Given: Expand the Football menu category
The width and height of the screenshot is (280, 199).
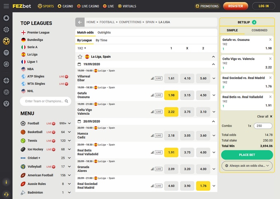Looking at the screenshot, I should [x=69, y=123].
